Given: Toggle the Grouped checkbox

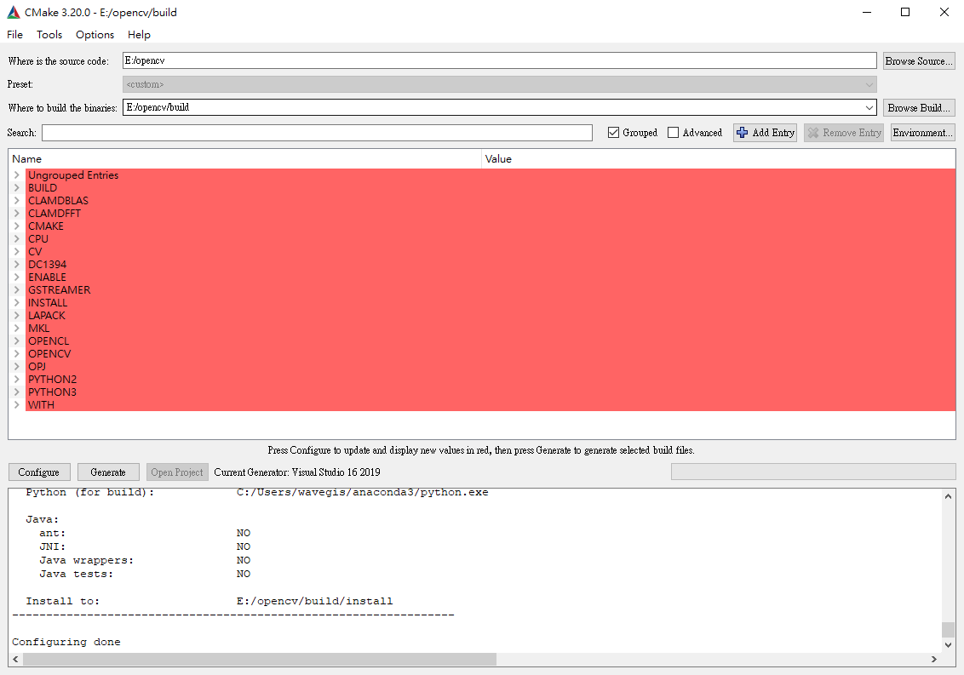Looking at the screenshot, I should click(613, 133).
